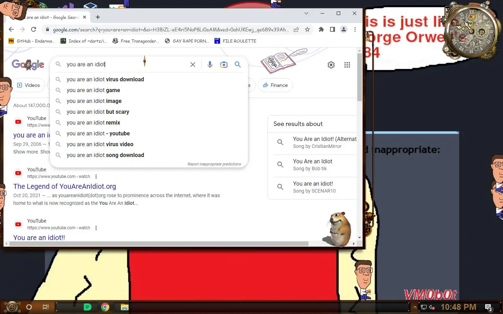The height and width of the screenshot is (314, 503).
Task: Close the Google Search tab
Action: [85, 17]
